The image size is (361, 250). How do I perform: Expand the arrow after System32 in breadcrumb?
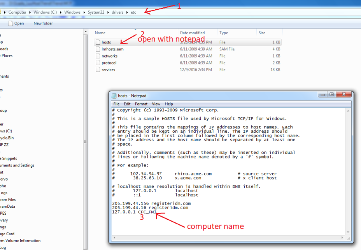point(109,12)
